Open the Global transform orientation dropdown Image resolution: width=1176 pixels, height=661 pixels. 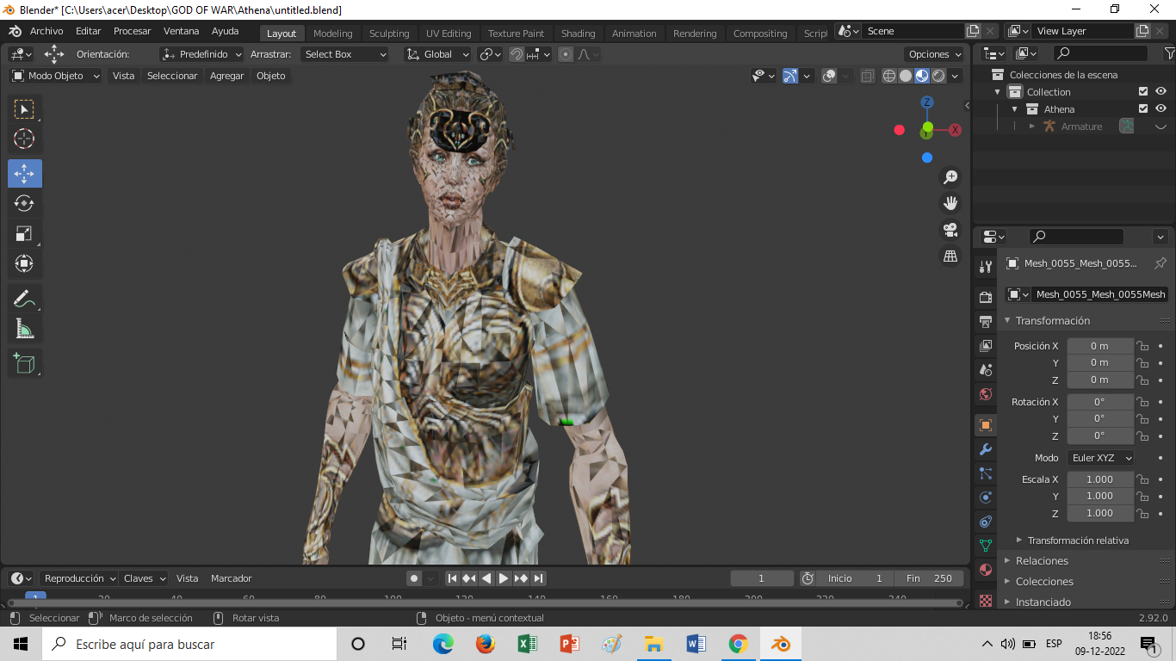click(x=438, y=54)
